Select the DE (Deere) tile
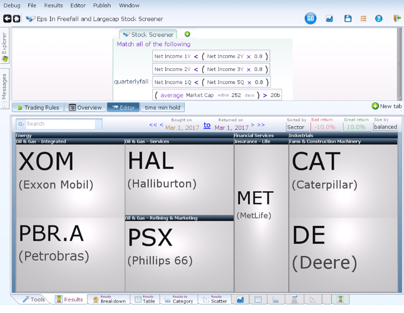 343,255
